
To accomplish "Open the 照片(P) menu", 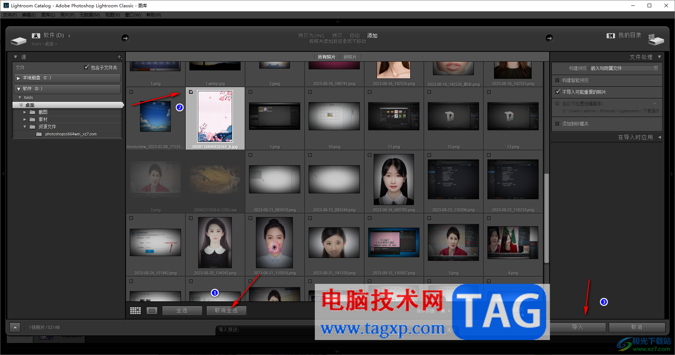I will (x=67, y=15).
